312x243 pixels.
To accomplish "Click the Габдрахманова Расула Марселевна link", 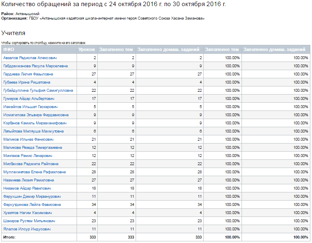I will (35, 66).
